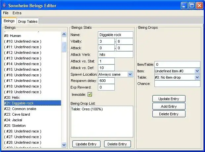205x152 pixels.
Task: Focus the Name field
Action: 116,35
